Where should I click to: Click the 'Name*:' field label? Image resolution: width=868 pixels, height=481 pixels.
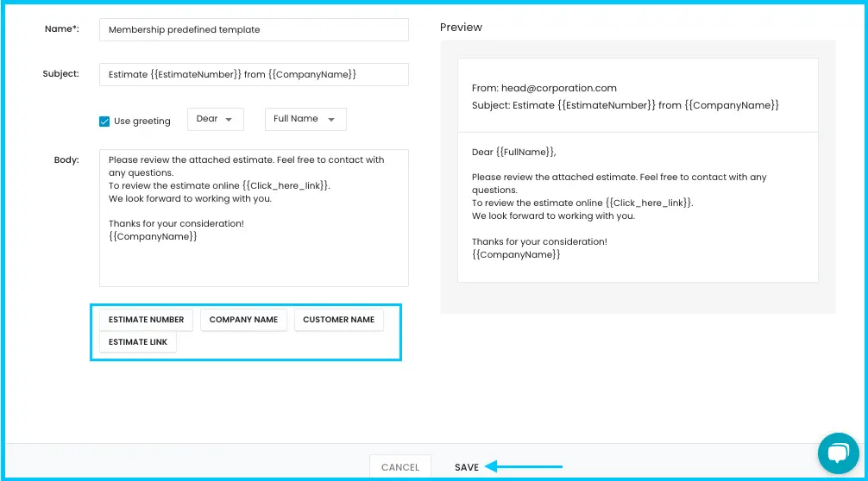pos(62,28)
